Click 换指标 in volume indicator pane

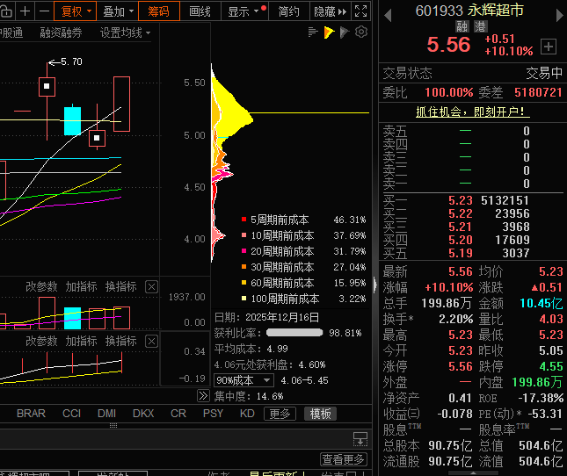120,287
